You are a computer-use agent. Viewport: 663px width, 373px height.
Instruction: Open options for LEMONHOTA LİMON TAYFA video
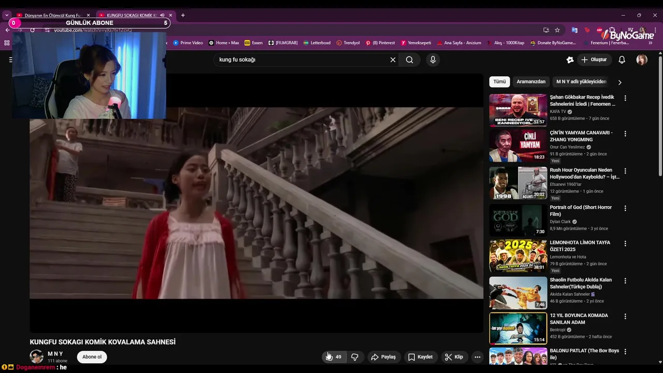[x=625, y=243]
